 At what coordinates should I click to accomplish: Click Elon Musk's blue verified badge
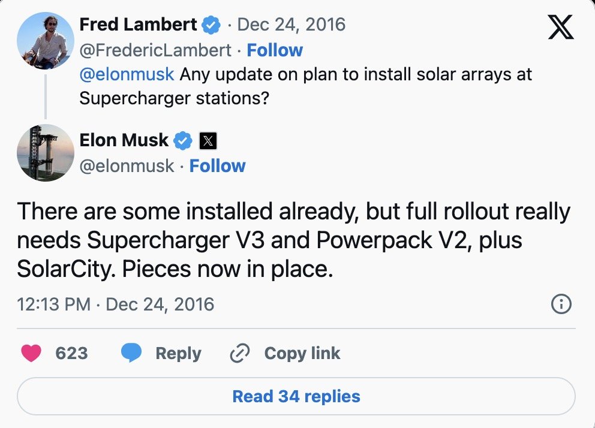point(183,141)
